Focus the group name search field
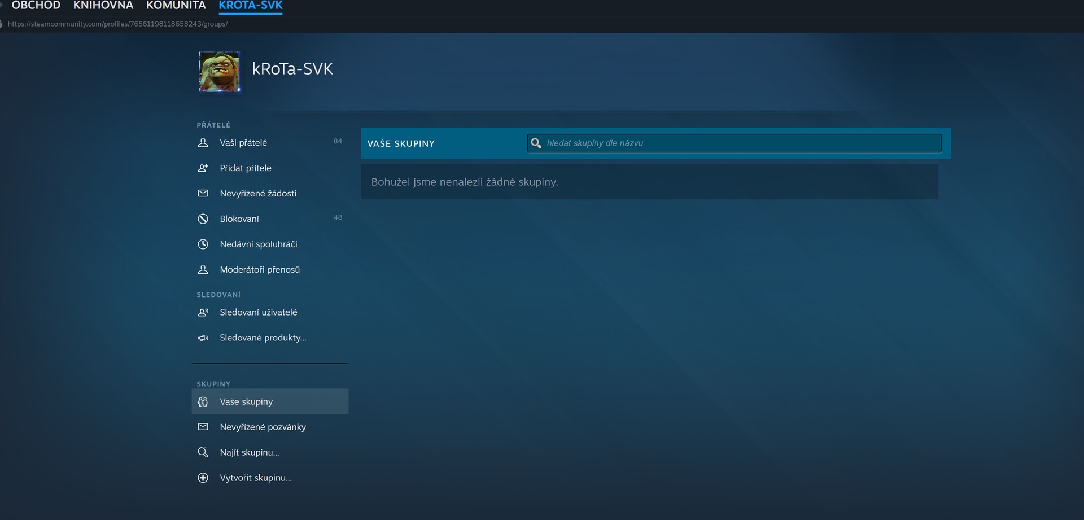Screen dimensions: 1084x520 click(x=740, y=143)
